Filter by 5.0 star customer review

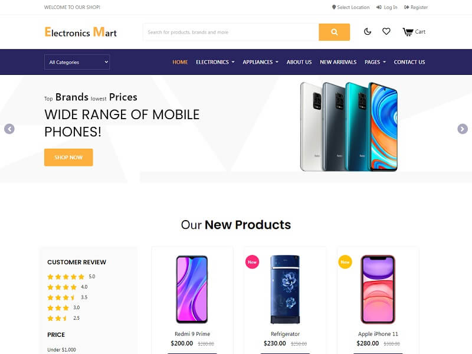(x=71, y=277)
